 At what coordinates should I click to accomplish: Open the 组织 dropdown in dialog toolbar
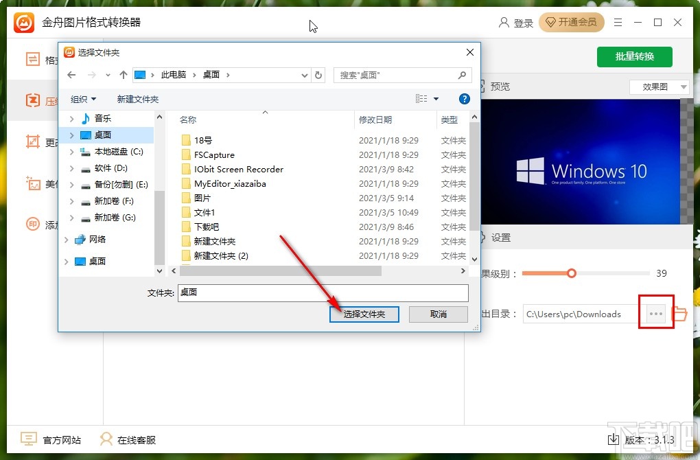point(82,98)
